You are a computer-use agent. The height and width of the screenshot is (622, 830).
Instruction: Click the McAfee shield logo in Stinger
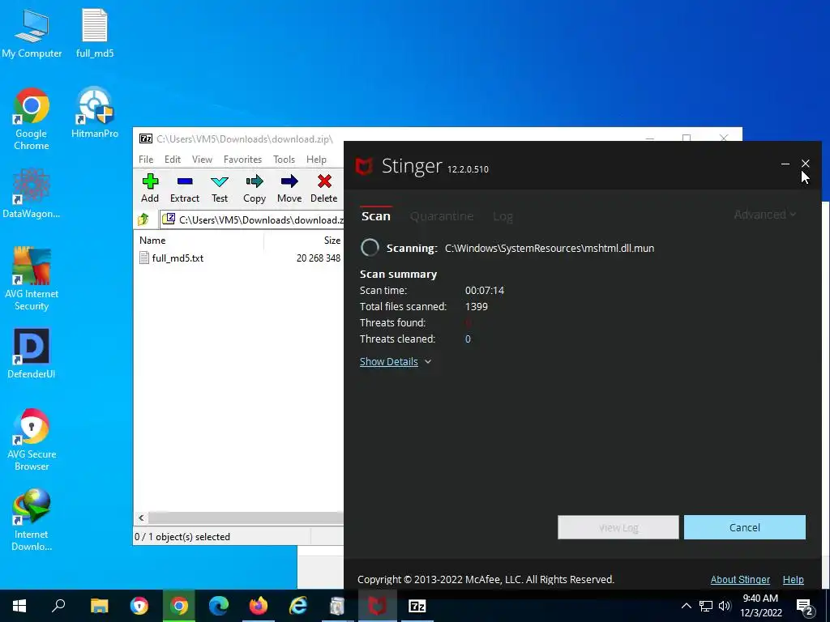tap(364, 166)
